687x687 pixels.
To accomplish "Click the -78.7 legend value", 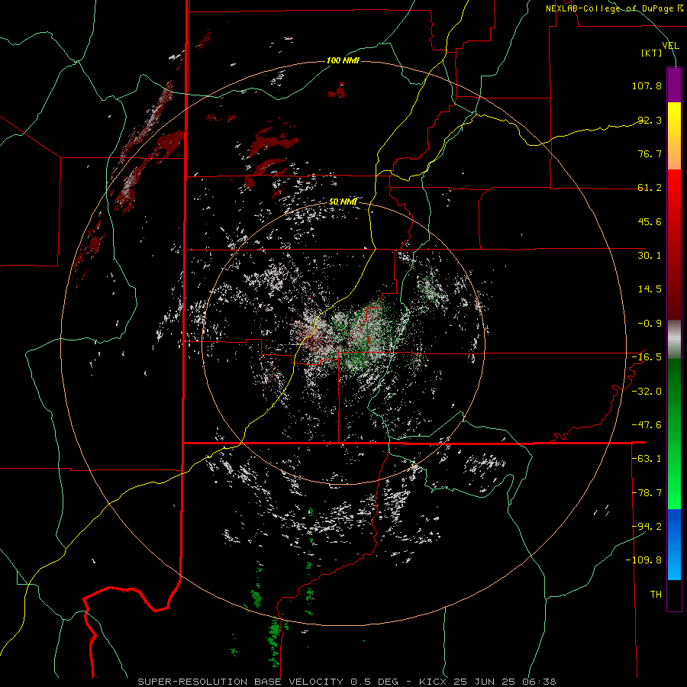I will point(647,493).
